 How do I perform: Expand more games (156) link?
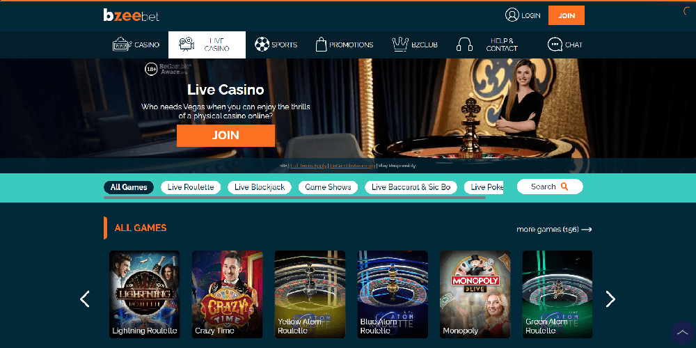click(554, 230)
